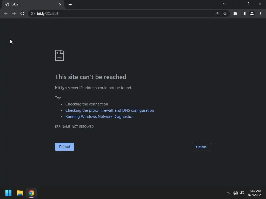Image resolution: width=266 pixels, height=199 pixels.
Task: Show hidden system tray icons
Action: [x=228, y=193]
